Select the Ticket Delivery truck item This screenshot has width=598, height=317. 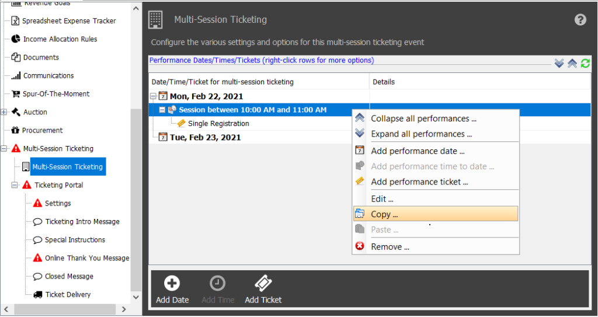coord(62,294)
